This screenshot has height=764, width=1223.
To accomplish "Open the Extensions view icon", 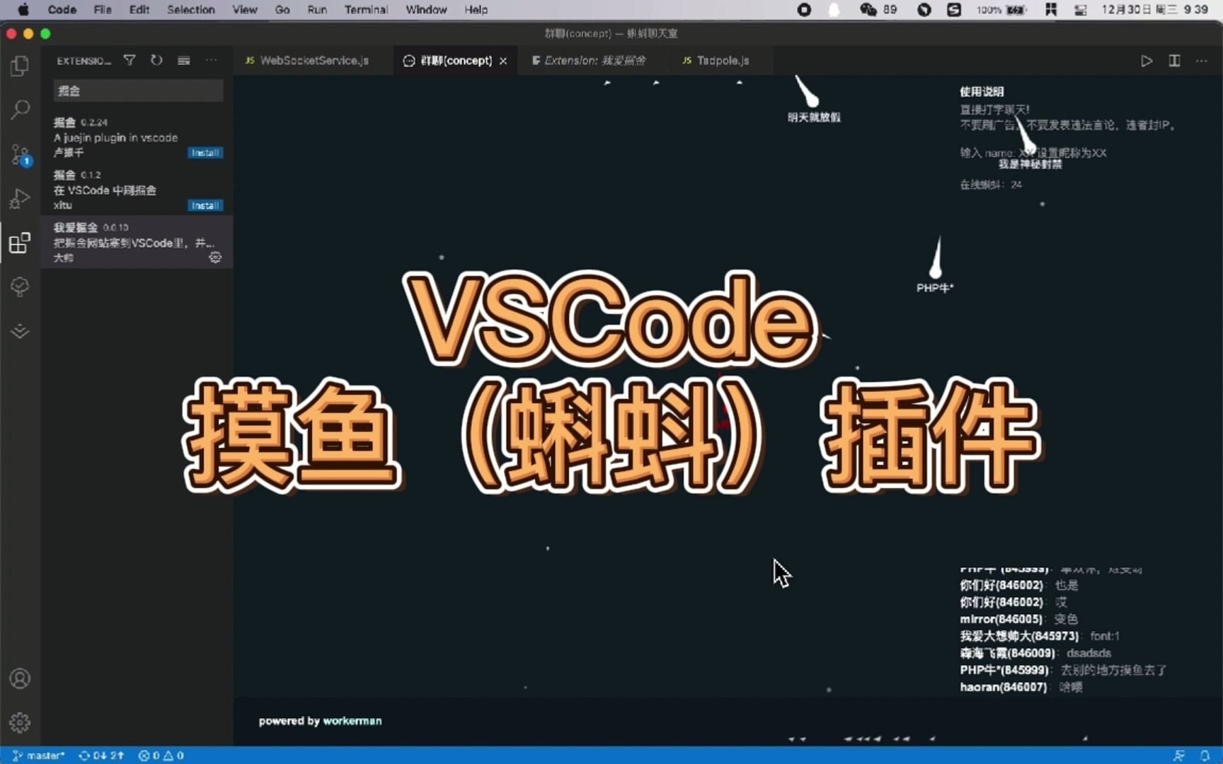I will coord(20,243).
